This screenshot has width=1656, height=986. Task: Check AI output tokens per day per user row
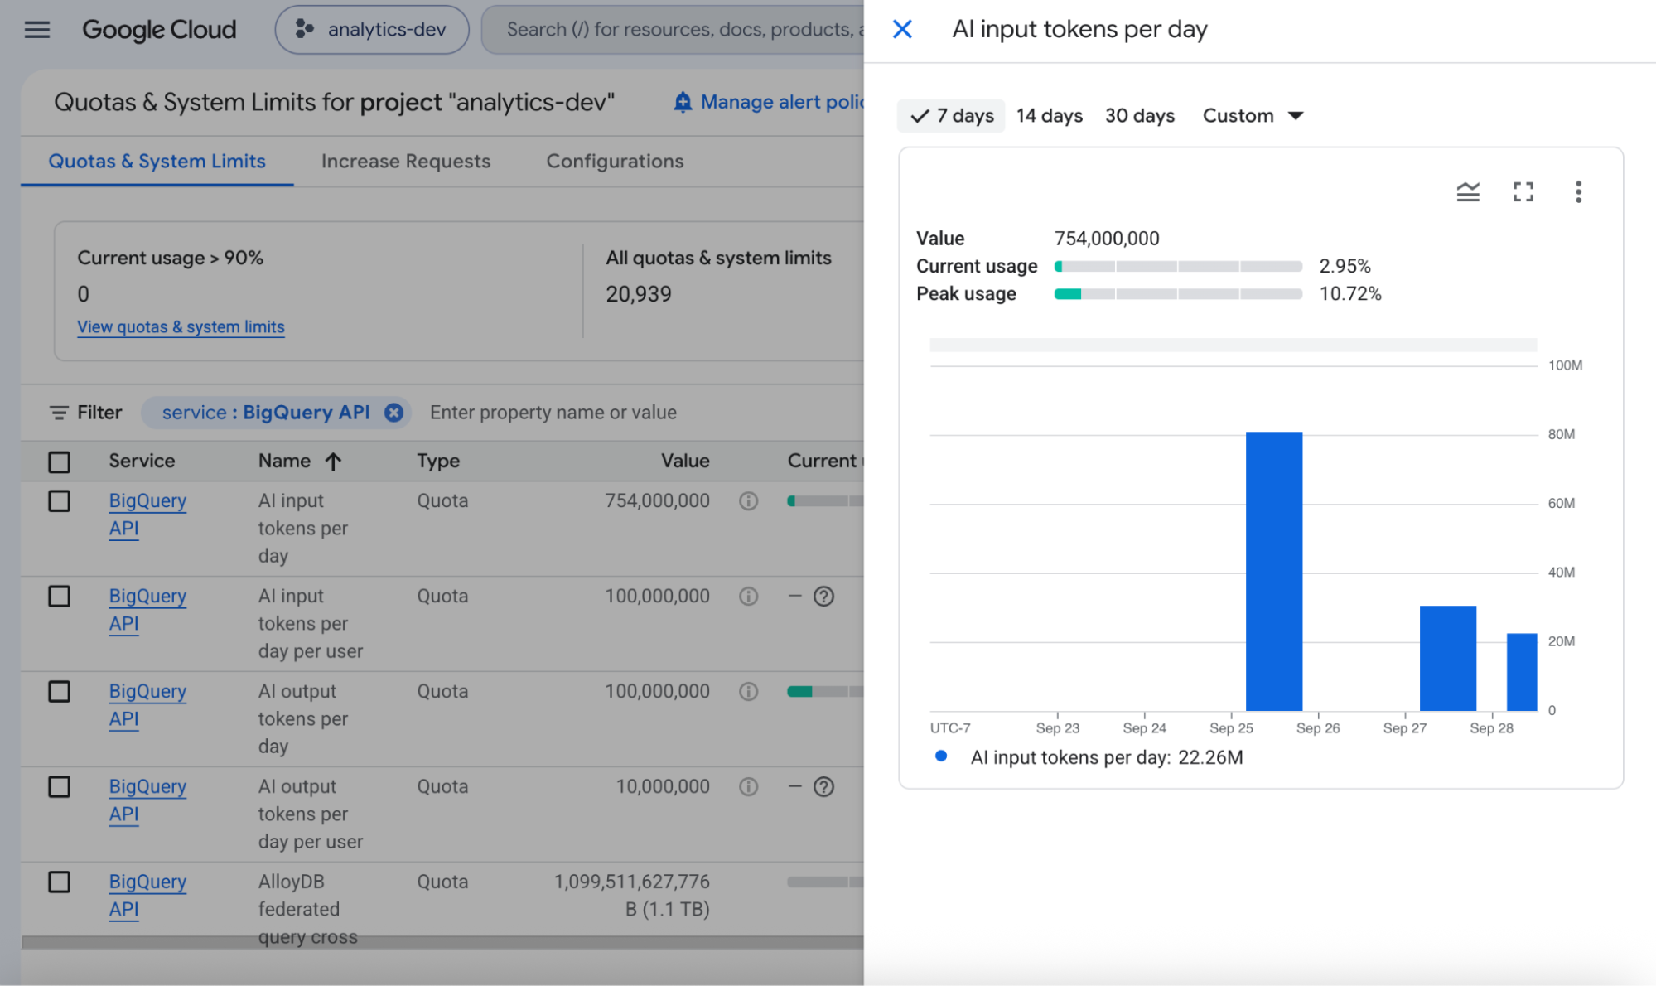tap(60, 787)
